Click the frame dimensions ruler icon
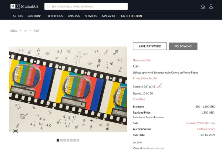The width and height of the screenshot is (222, 153). (x=159, y=86)
